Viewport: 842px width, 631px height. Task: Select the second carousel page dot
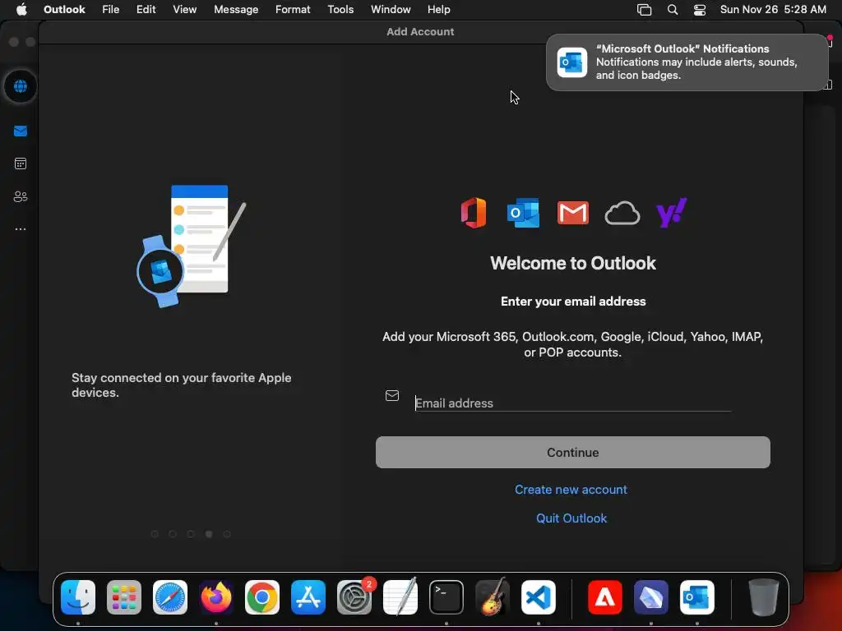click(173, 534)
